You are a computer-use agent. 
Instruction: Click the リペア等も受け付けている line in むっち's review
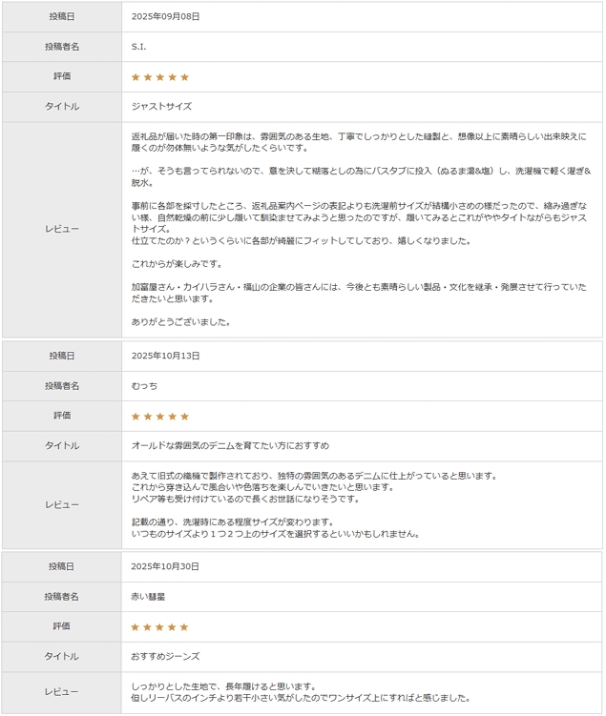click(x=245, y=499)
